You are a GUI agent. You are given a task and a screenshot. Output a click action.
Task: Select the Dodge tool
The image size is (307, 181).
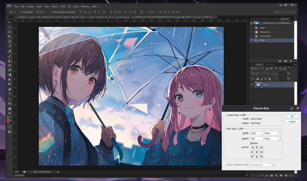(9, 84)
